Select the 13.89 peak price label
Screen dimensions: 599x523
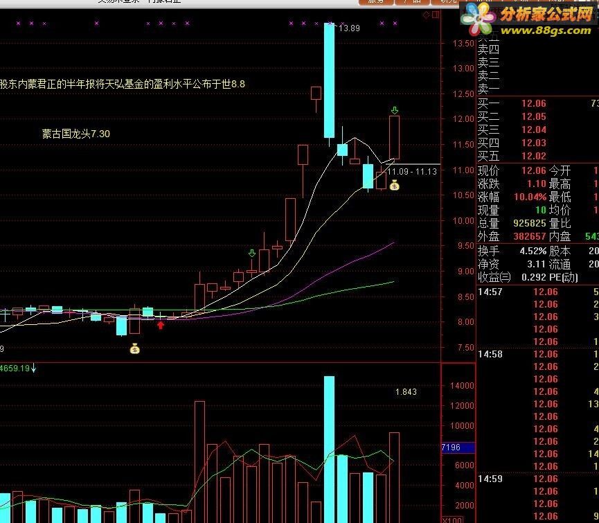click(x=349, y=28)
